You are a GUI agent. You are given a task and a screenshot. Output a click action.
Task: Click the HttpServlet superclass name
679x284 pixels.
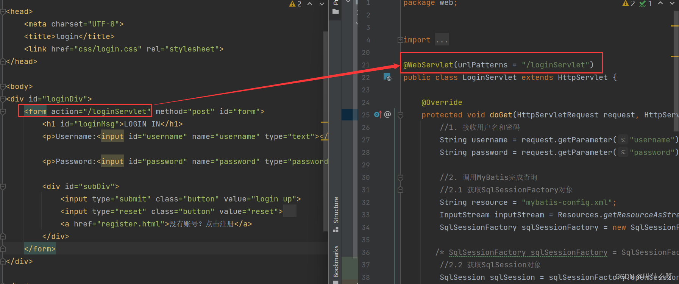click(x=582, y=77)
